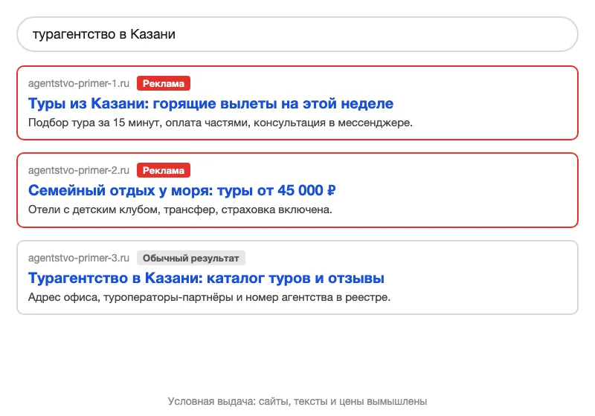Click the 'Реклама' badge next to agentstvo-primer-2.ru
This screenshot has height=416, width=595.
(x=164, y=171)
